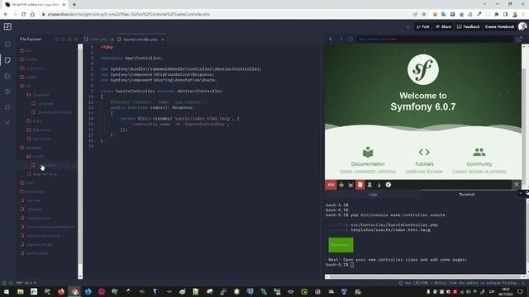Open SuerteController.php in the file tree
Viewport: 529px width, 297px height.
pyautogui.click(x=54, y=112)
